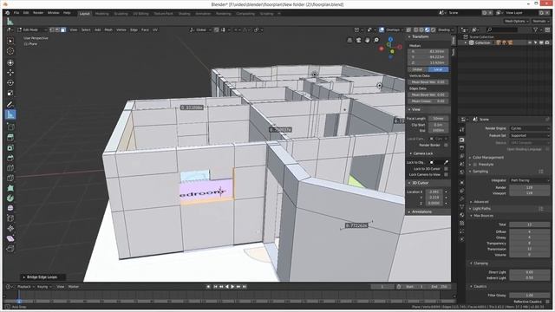The width and height of the screenshot is (555, 312).
Task: Open the Mesh Options dropdown
Action: [516, 21]
